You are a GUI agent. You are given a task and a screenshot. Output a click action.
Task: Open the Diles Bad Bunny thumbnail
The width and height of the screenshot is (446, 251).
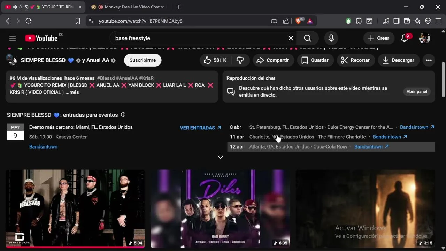220,209
